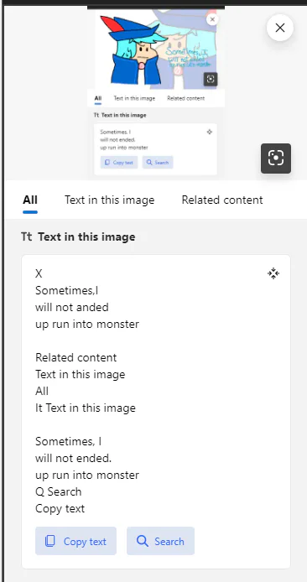This screenshot has height=582, width=307.
Task: Collapse the extracted text card using the four-arrows icon
Action: pyautogui.click(x=273, y=273)
